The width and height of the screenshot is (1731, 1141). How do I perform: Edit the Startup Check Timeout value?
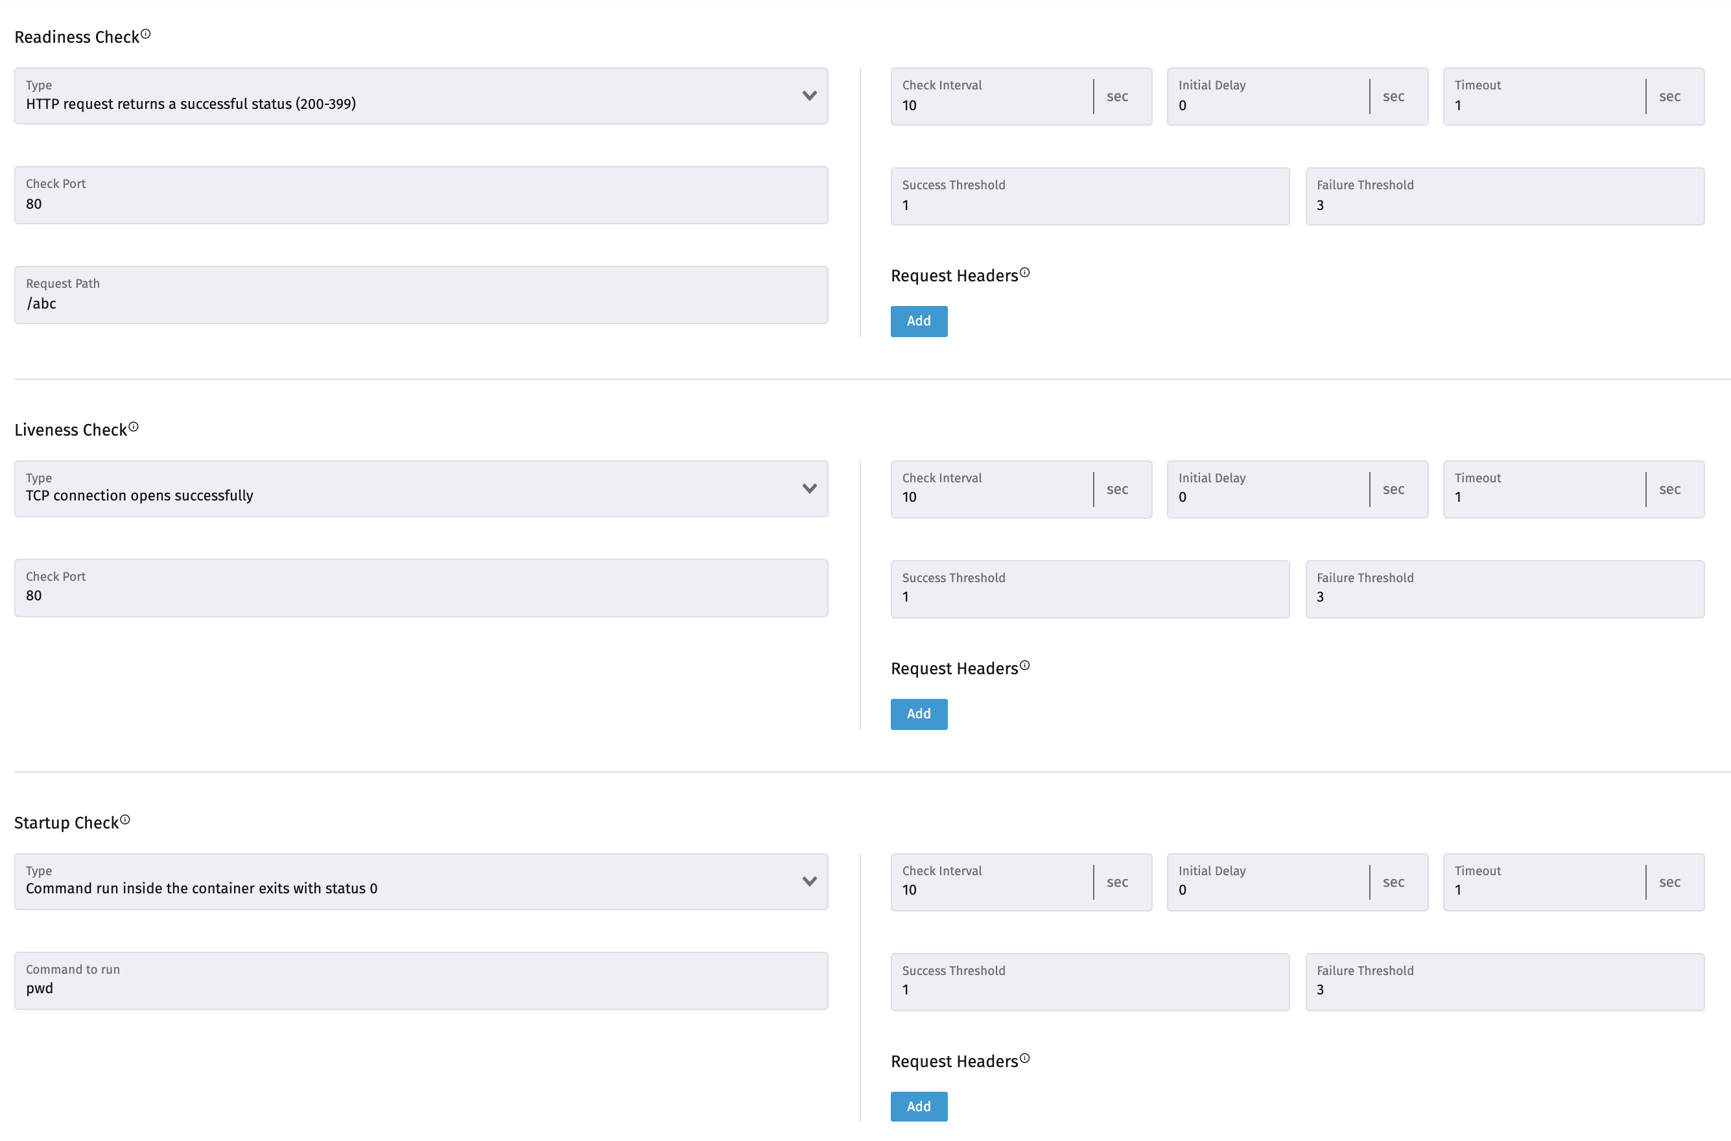click(1542, 882)
